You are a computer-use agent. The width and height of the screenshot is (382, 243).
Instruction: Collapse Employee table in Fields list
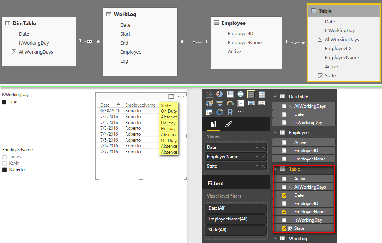pos(275,133)
